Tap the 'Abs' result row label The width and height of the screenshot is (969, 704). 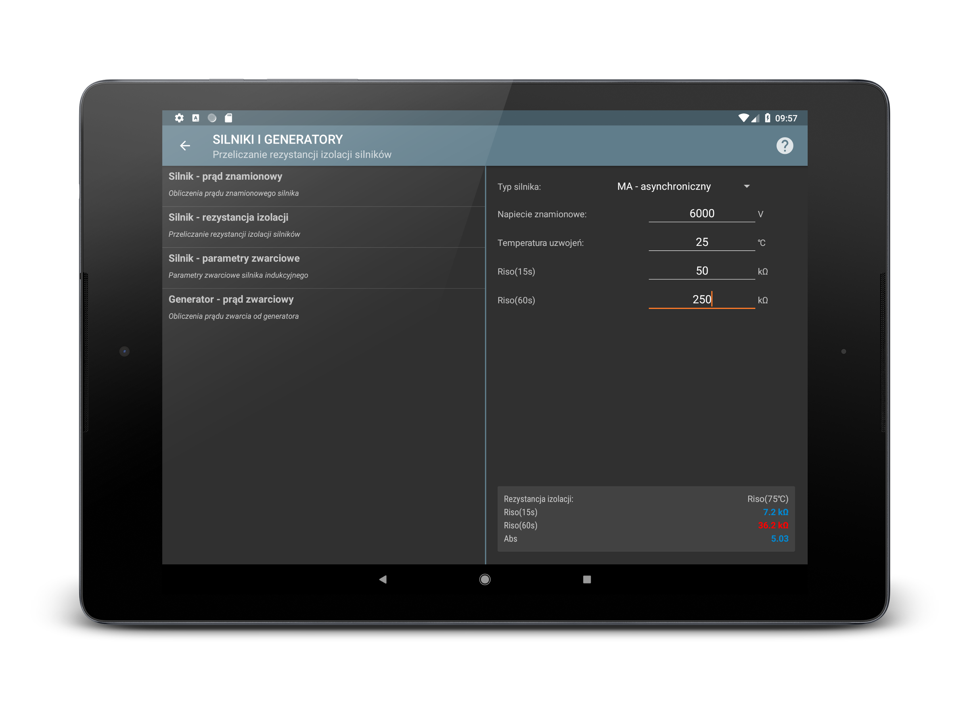pyautogui.click(x=510, y=539)
